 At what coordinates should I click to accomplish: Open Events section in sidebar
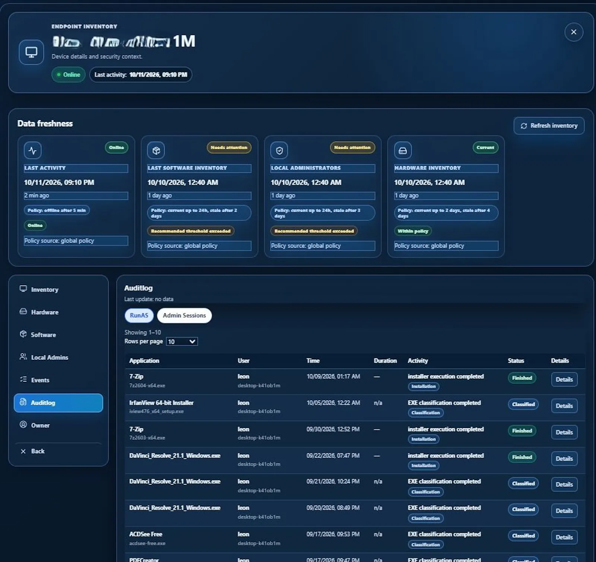click(58, 380)
